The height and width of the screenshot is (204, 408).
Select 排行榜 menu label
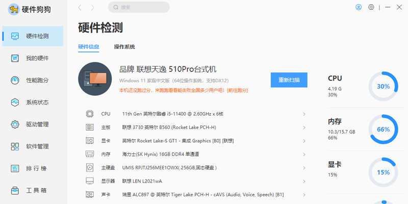36,168
